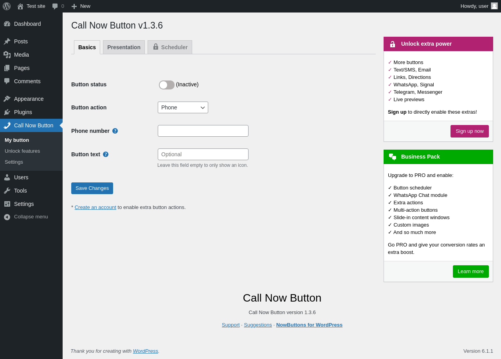Screen dimensions: 501x359
Task: Click the Media icon in sidebar
Action: pos(7,55)
